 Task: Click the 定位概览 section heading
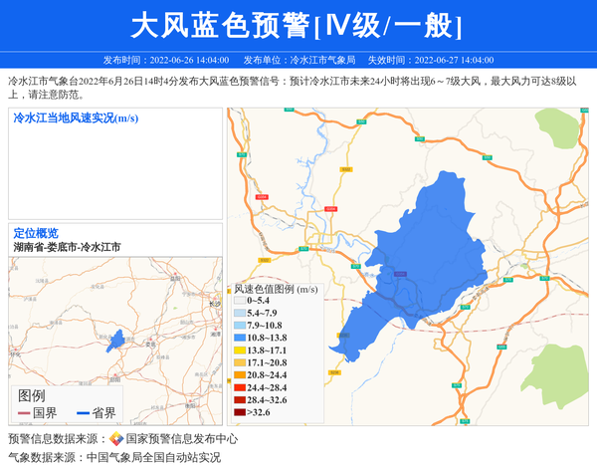[36, 233]
